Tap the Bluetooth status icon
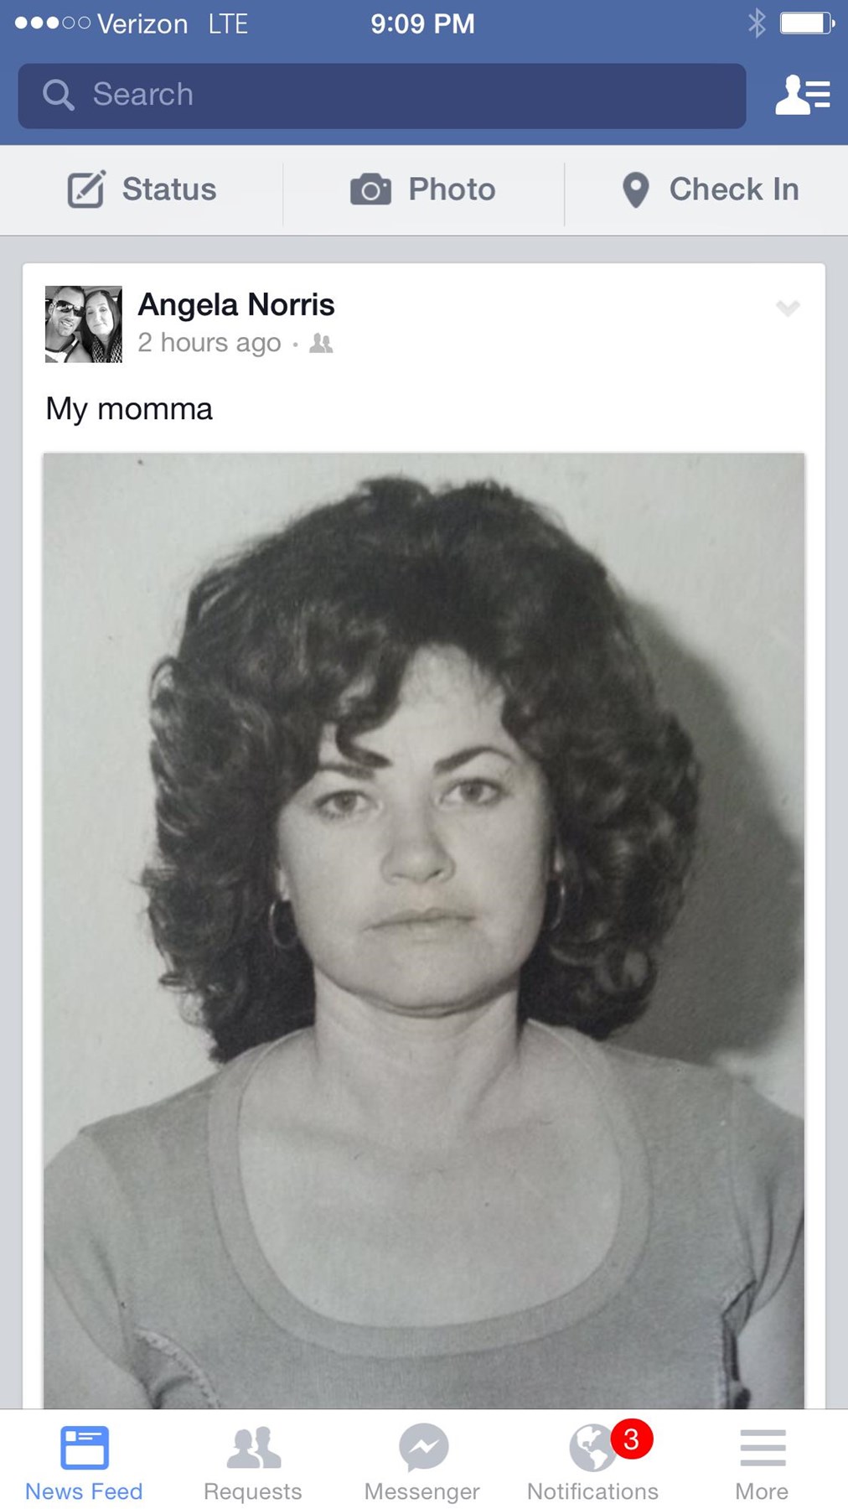The height and width of the screenshot is (1509, 848). coord(756,23)
